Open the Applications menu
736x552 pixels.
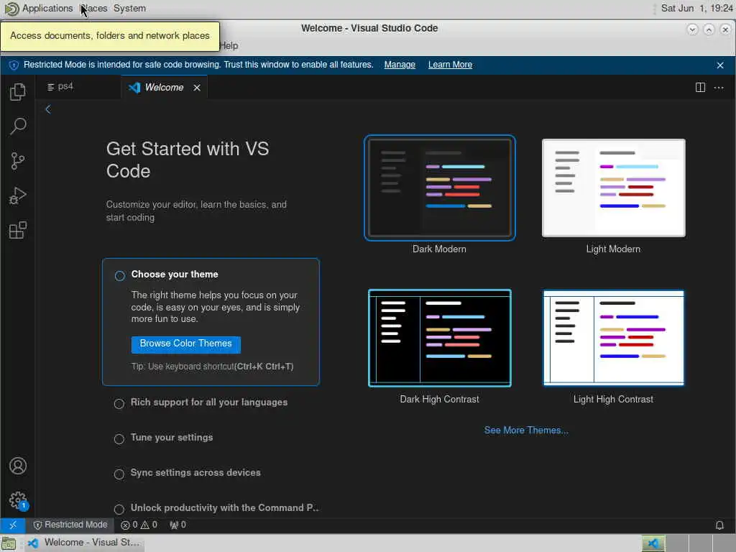pyautogui.click(x=47, y=9)
